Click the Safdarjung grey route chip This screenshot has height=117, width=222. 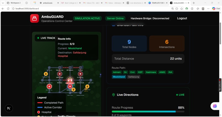[x=134, y=77]
